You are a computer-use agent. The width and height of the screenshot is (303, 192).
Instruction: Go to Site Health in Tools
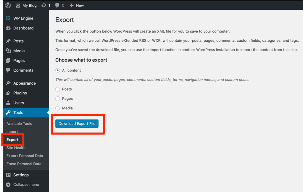[16, 148]
